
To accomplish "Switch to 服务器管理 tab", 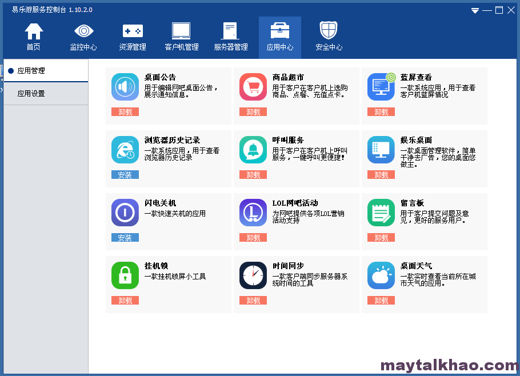I will pos(231,37).
